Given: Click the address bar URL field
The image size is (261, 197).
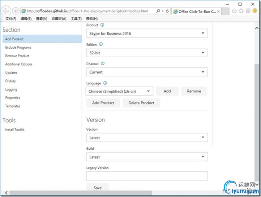Looking at the screenshot, I should [x=87, y=11].
